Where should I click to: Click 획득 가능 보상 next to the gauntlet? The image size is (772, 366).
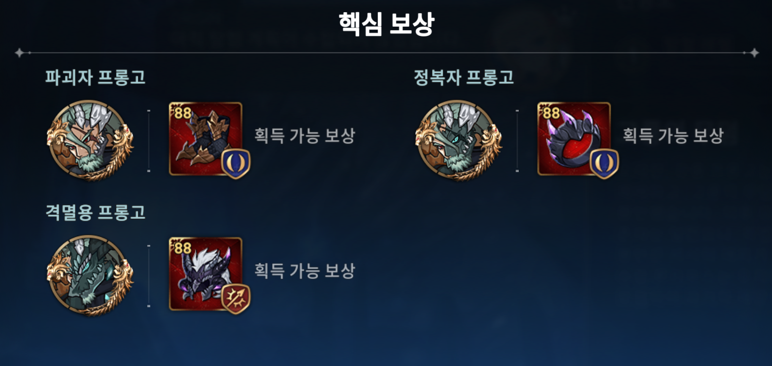[305, 136]
